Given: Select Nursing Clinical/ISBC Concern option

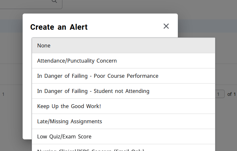Looking at the screenshot, I should click(x=123, y=149).
